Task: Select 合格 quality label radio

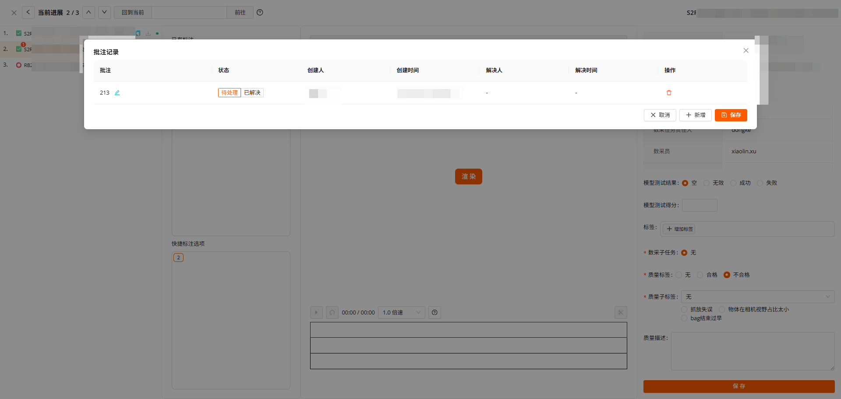Action: coord(700,275)
